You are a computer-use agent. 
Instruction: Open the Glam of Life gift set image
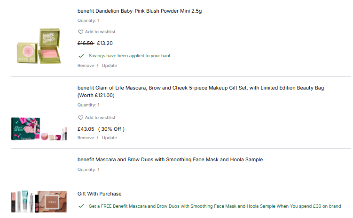(x=39, y=129)
